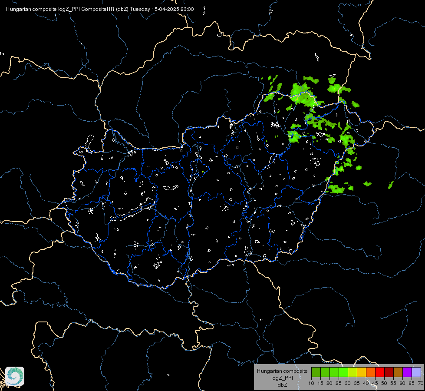Select the 60–65 dBZ purple swatch
This screenshot has width=425, height=391.
[x=407, y=372]
